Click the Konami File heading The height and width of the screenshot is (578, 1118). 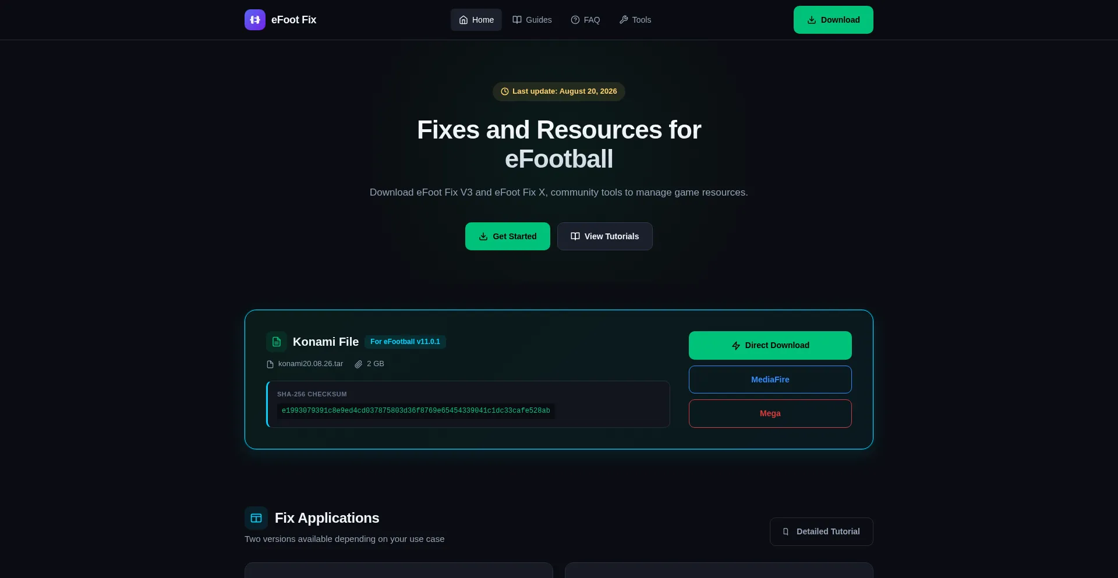tap(326, 342)
